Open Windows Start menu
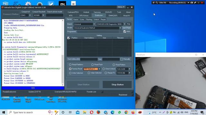The height and width of the screenshot is (115, 206). coord(4,112)
